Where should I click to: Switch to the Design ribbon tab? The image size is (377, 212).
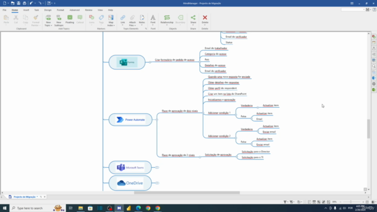pos(48,10)
